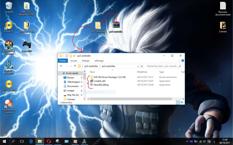233x145 pixels.
Task: Open Images in the navigation pane
Action: [70, 91]
